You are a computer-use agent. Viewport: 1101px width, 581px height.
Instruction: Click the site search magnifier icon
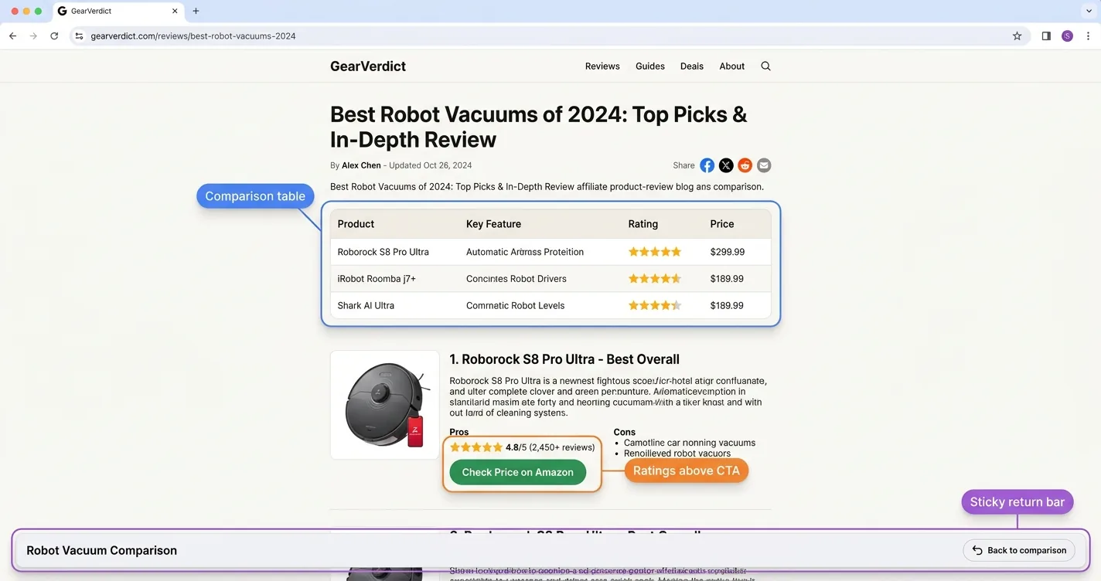pyautogui.click(x=765, y=66)
